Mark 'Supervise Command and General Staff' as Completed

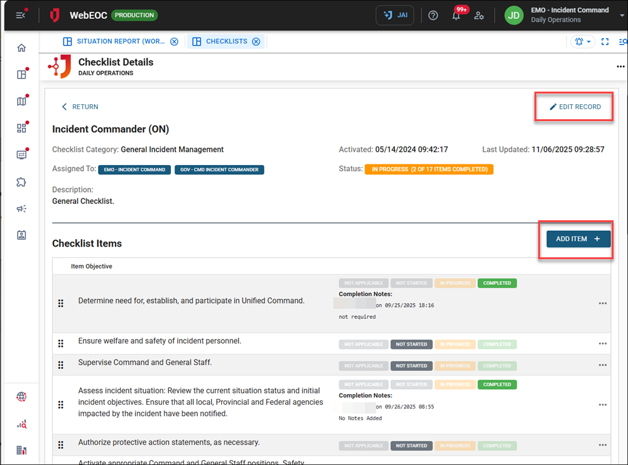point(497,365)
